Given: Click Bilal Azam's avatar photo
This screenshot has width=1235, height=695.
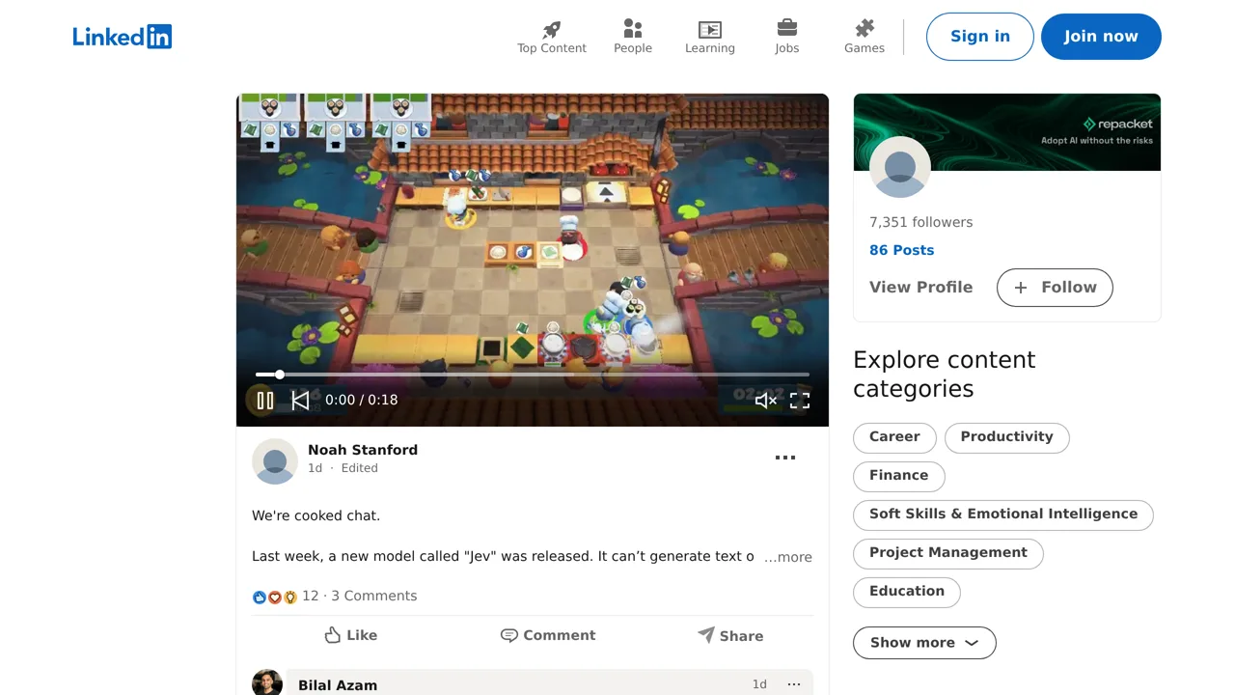Looking at the screenshot, I should click(x=267, y=682).
